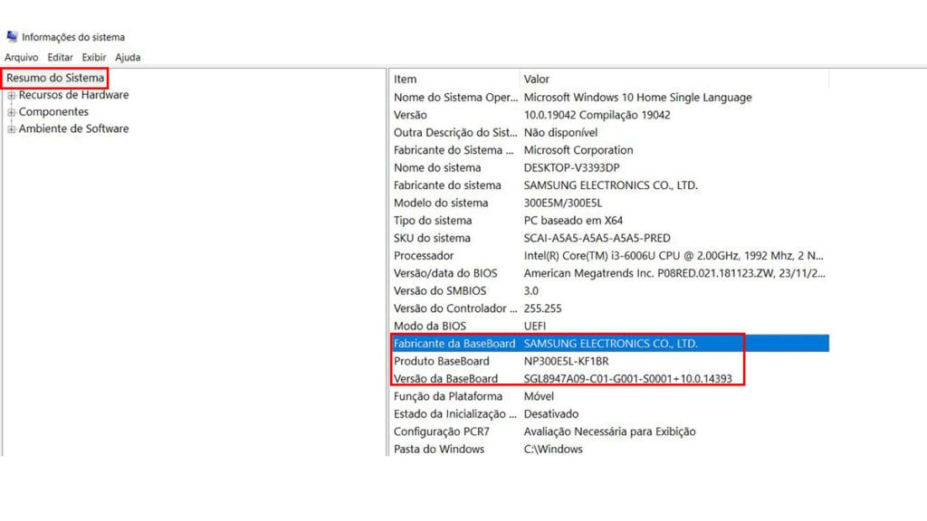
Task: Select the Nome do Sistema Oper... row
Action: (x=609, y=98)
